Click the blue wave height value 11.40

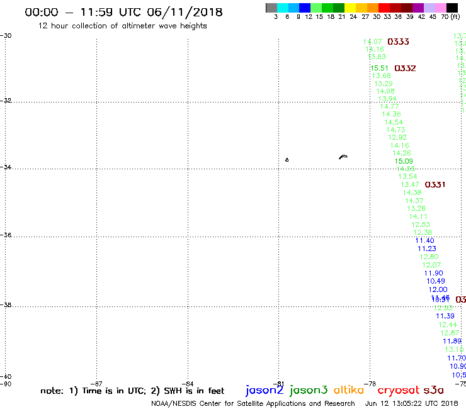tap(424, 240)
